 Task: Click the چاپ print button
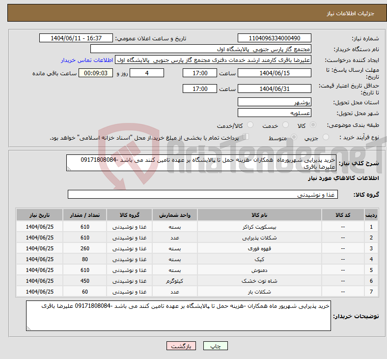tap(216, 346)
